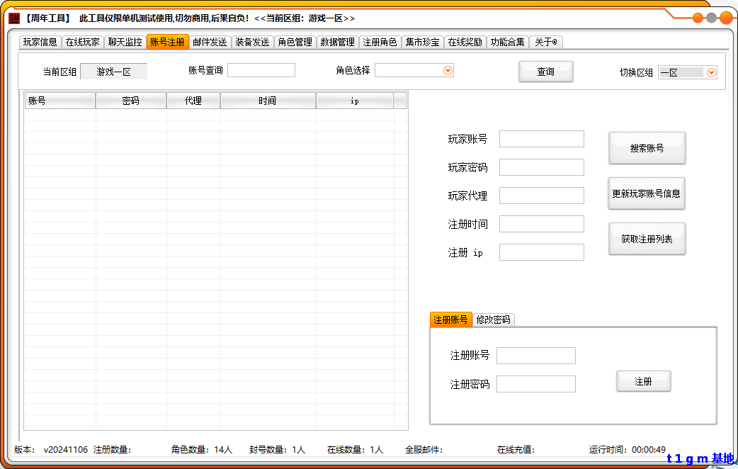Expand the 切换区组 dropdown
Viewport: 738px width, 469px height.
tap(711, 72)
